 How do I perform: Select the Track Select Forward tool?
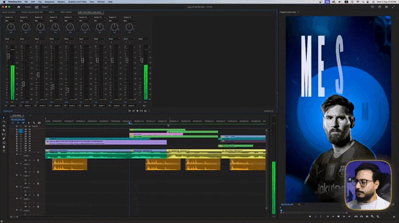[x=4, y=122]
